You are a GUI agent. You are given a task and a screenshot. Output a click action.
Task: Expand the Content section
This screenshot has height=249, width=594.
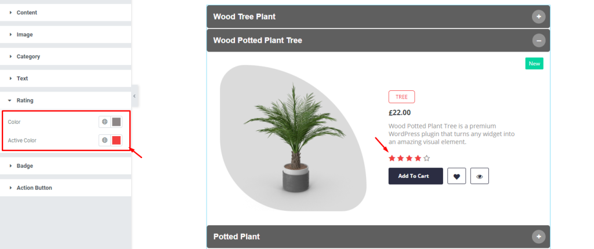[x=66, y=13]
